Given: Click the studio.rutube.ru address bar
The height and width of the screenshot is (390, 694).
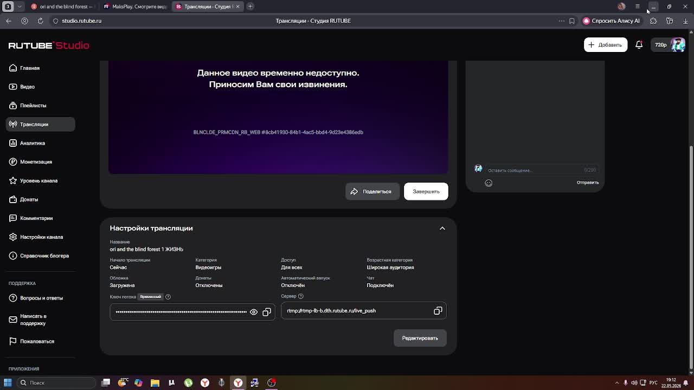Looking at the screenshot, I should tap(81, 21).
